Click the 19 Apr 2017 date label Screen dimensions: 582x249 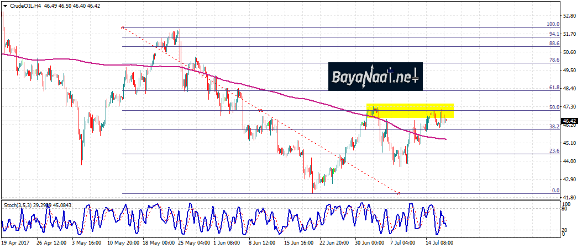[14, 241]
